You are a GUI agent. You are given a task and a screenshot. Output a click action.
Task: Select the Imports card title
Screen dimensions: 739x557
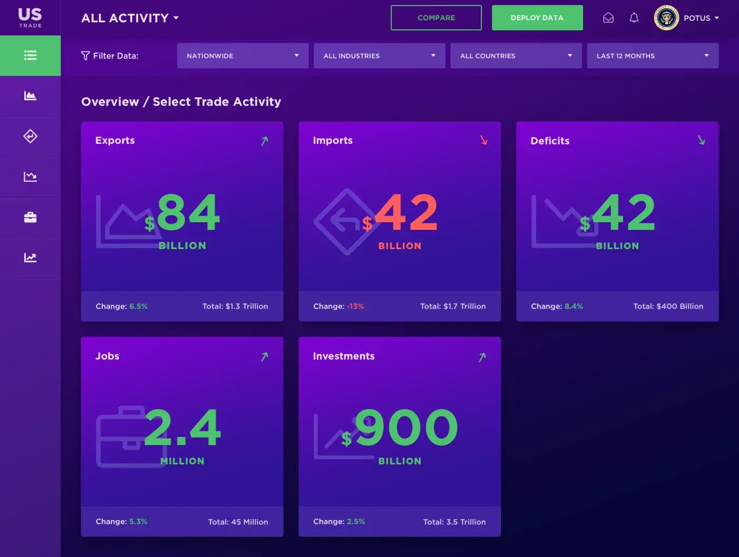333,140
